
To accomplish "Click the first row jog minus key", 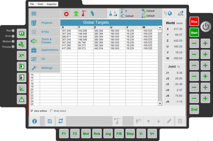I will [194, 43].
